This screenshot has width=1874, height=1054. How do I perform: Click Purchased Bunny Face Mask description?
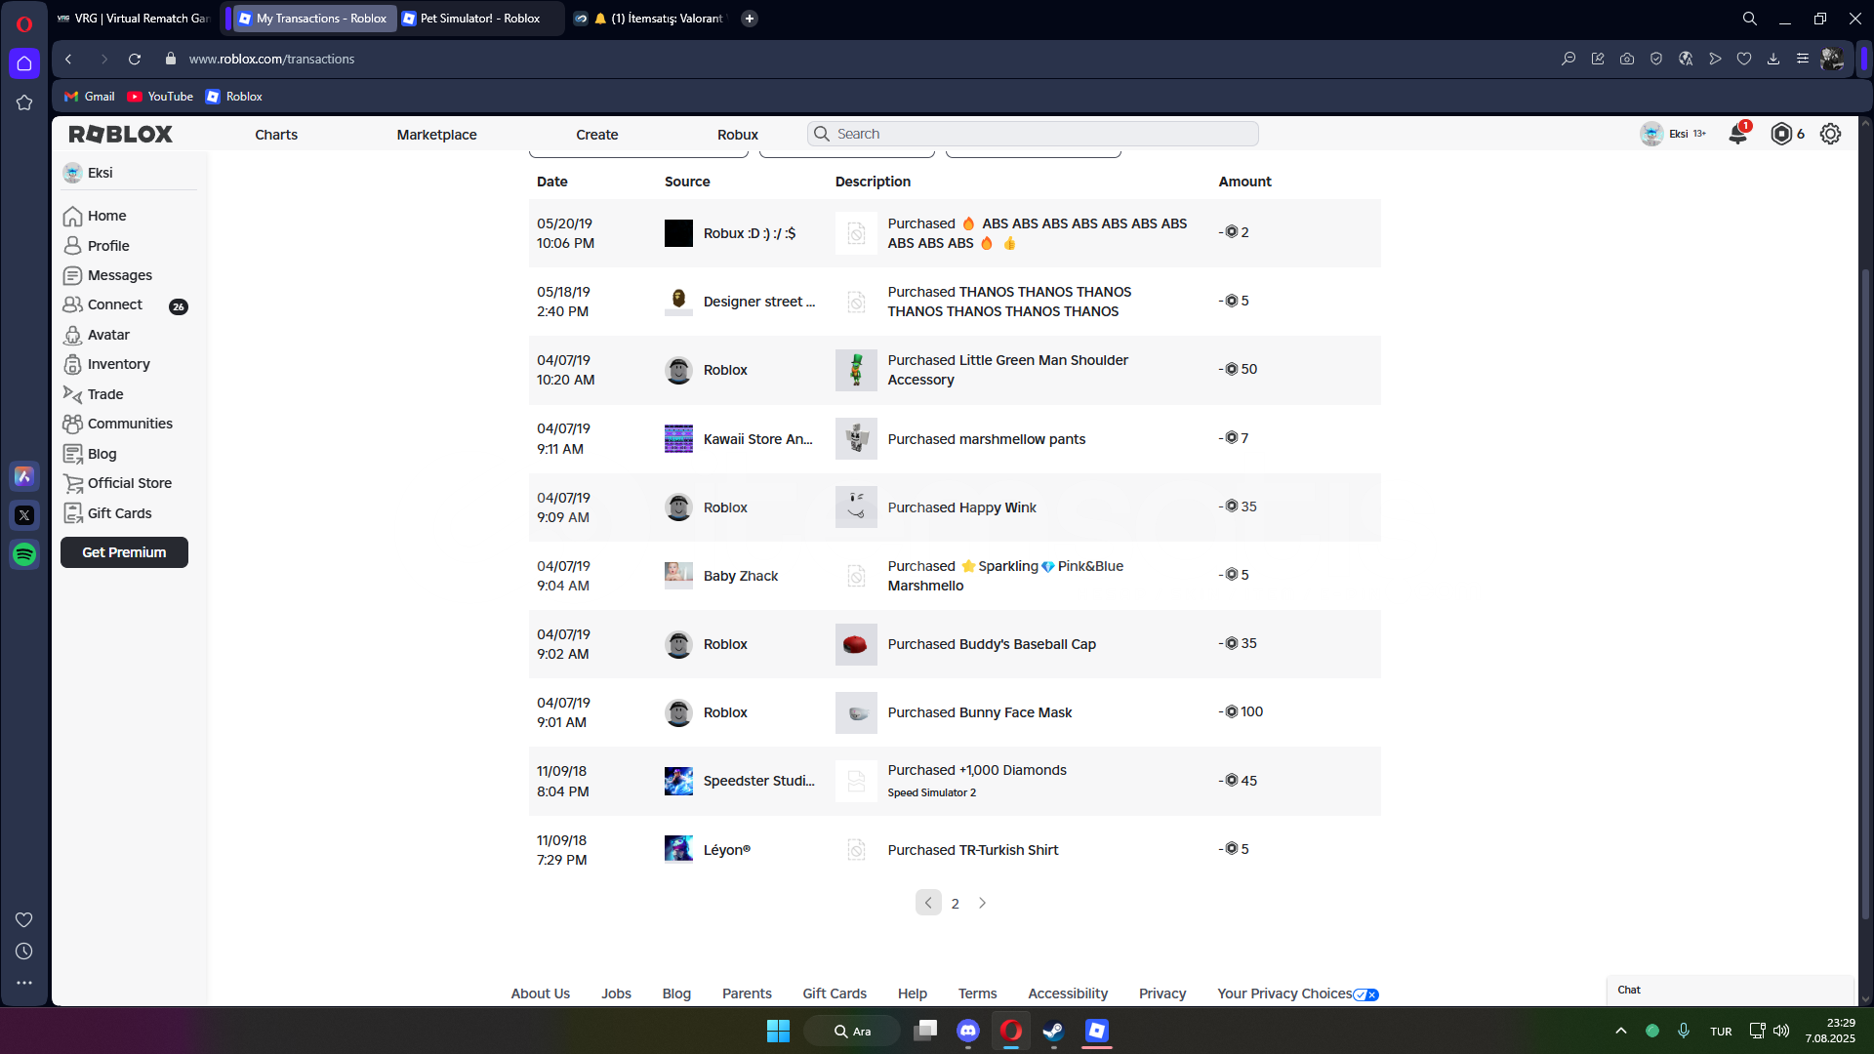(x=979, y=712)
